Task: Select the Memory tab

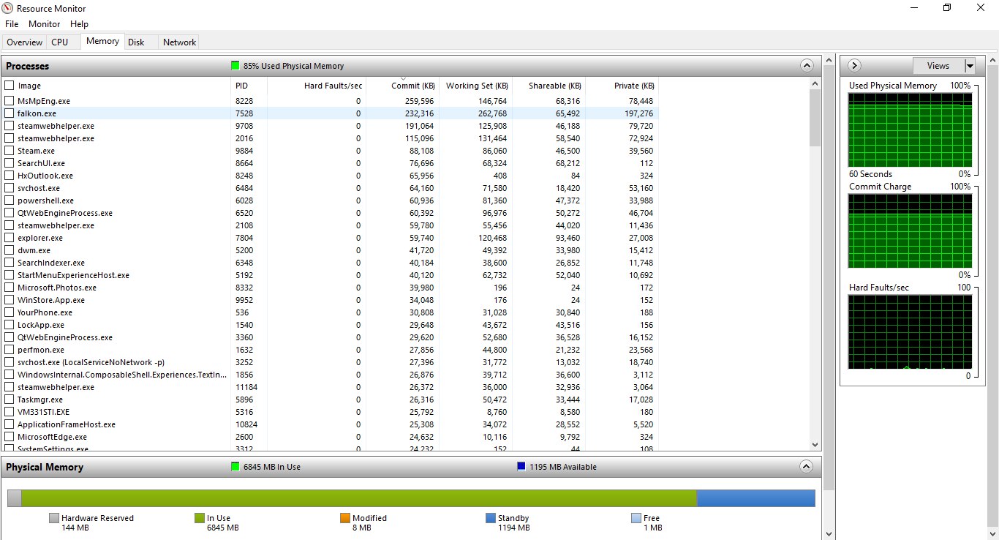Action: [102, 41]
